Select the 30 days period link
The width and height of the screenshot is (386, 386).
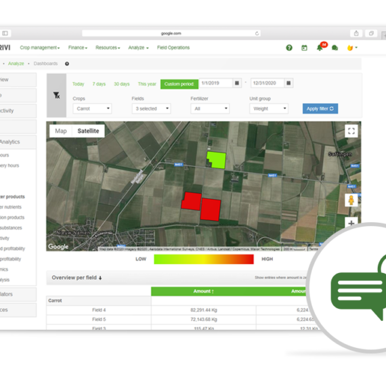tap(122, 84)
